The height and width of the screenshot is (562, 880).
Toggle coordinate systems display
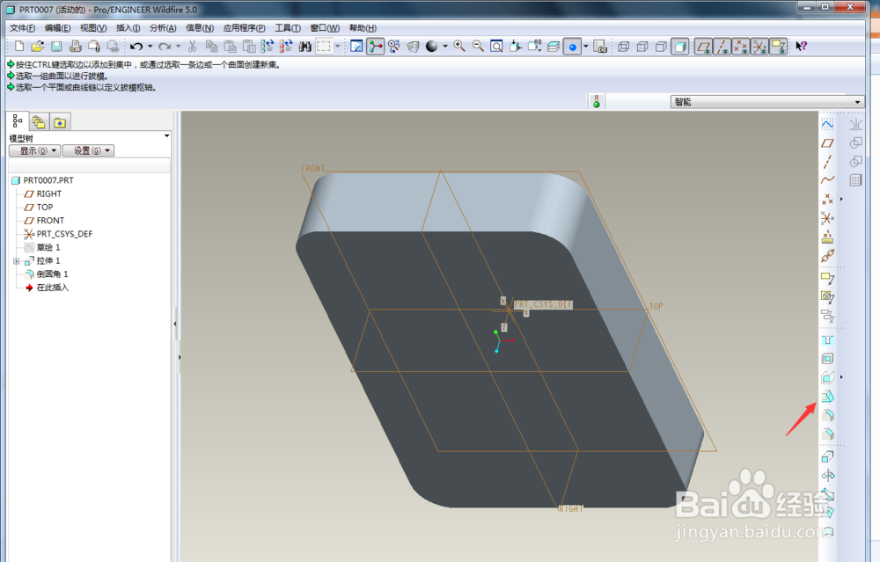(x=760, y=47)
